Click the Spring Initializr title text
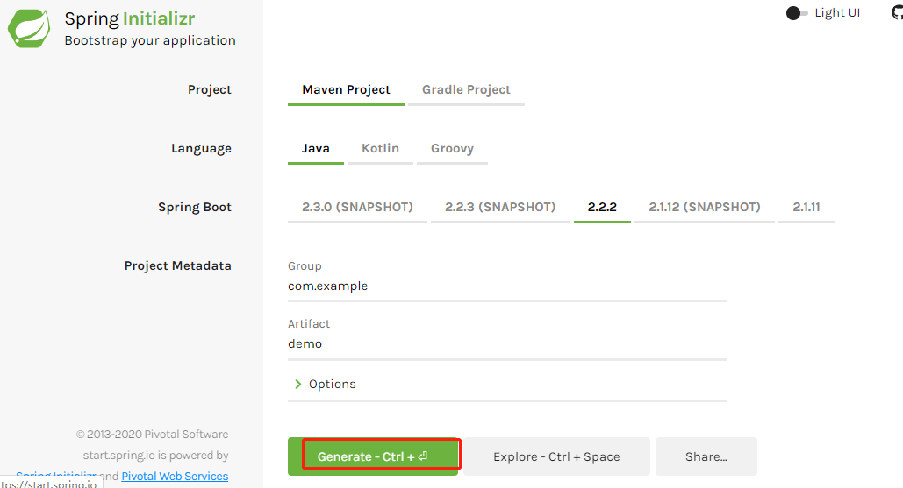 tap(130, 18)
